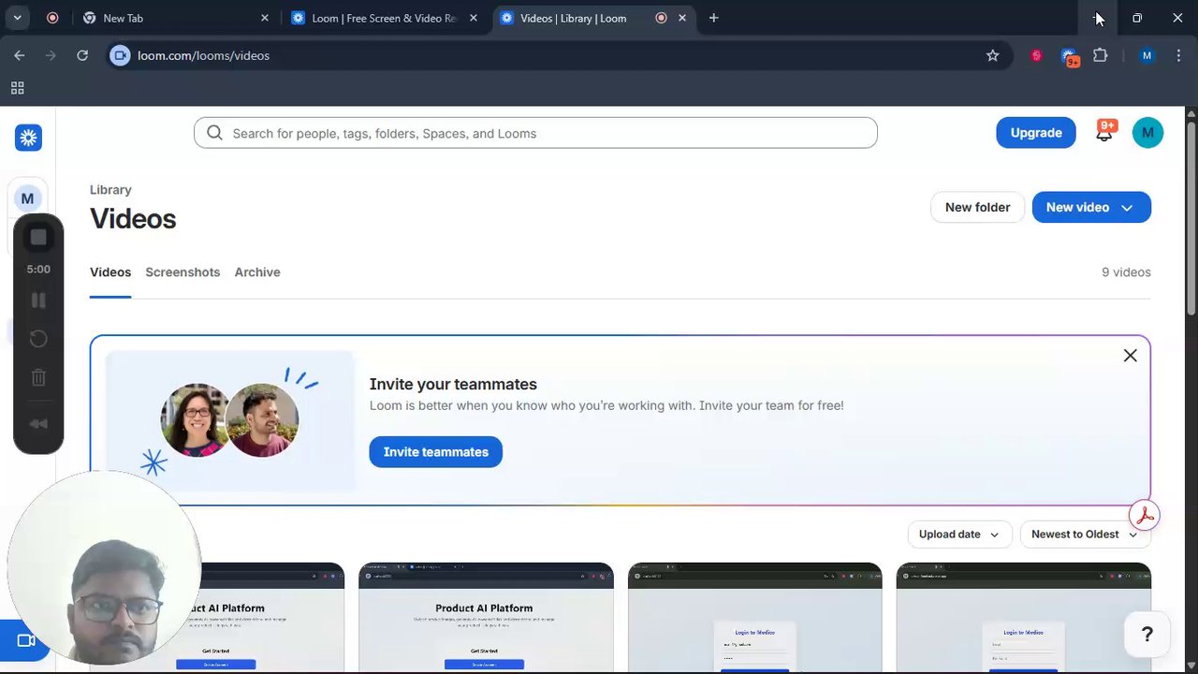1198x674 pixels.
Task: Open the notifications bell
Action: pyautogui.click(x=1104, y=132)
